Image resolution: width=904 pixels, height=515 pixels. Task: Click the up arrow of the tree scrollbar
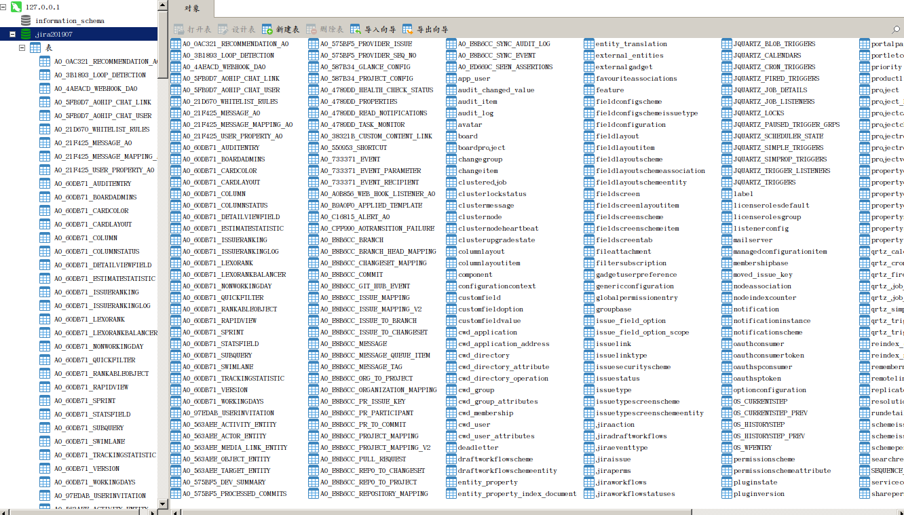pyautogui.click(x=163, y=6)
